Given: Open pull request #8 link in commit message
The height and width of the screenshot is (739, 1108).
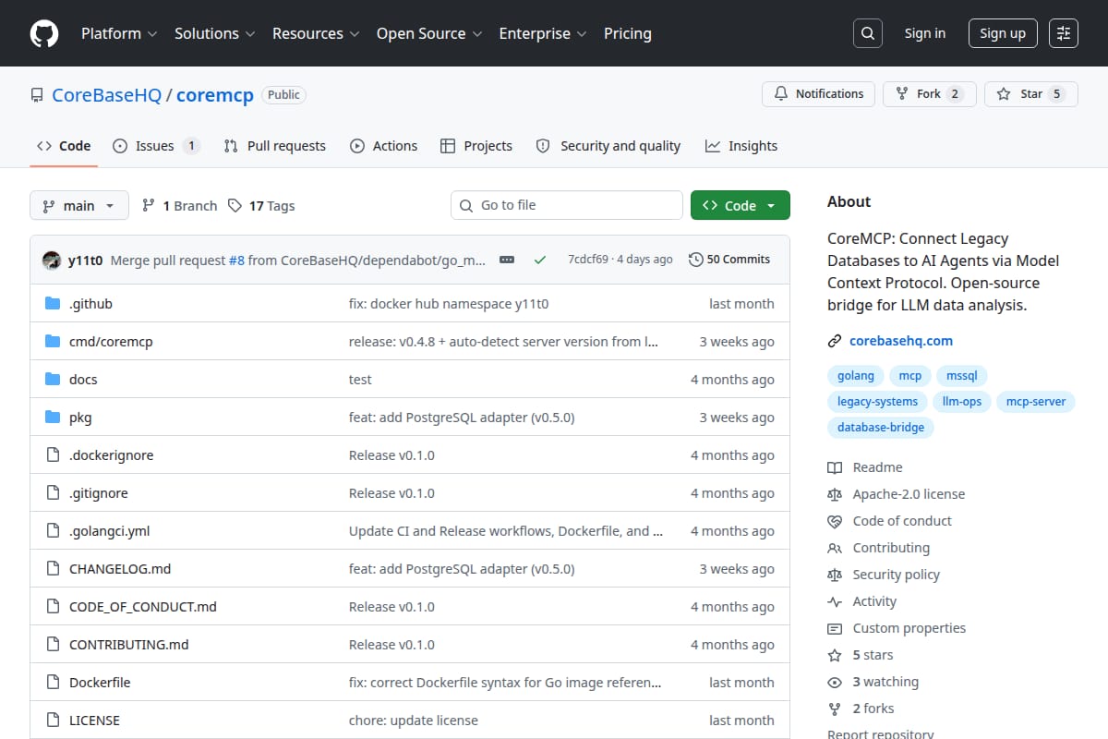Looking at the screenshot, I should pyautogui.click(x=236, y=260).
